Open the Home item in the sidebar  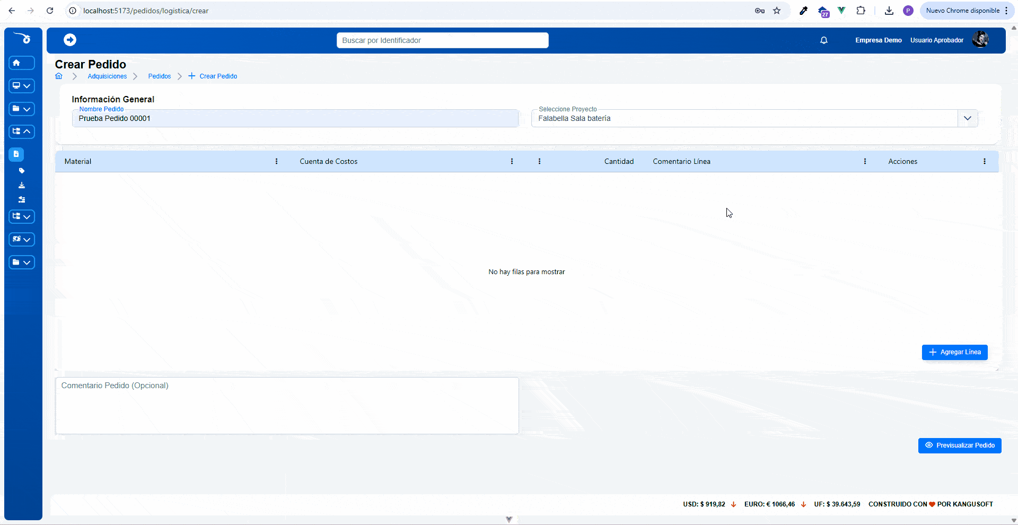click(x=22, y=63)
